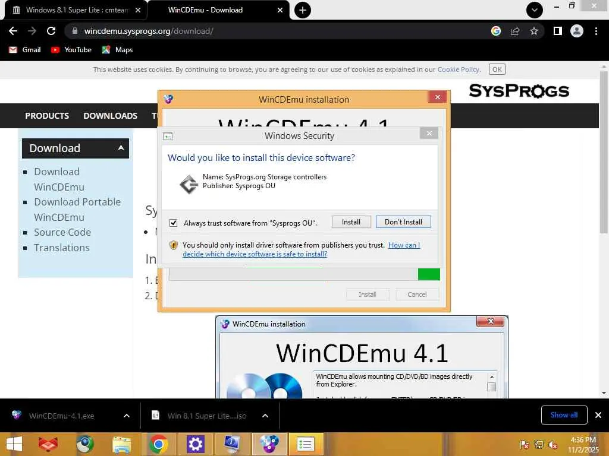Screen dimensions: 609x456
Task: Close the Windows 8.1 Super Lite tab
Action: coord(138,10)
